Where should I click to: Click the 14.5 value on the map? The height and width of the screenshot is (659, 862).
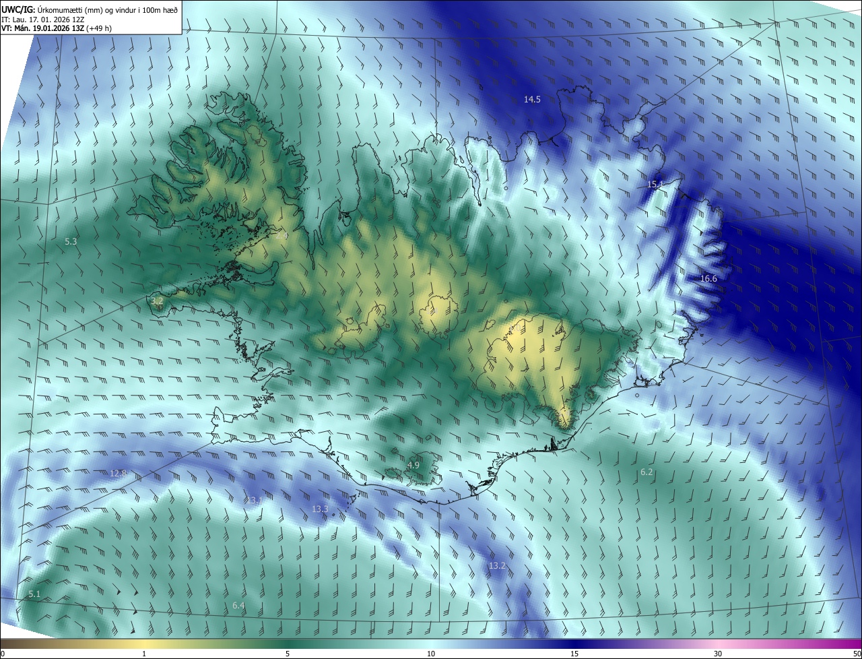pos(532,99)
